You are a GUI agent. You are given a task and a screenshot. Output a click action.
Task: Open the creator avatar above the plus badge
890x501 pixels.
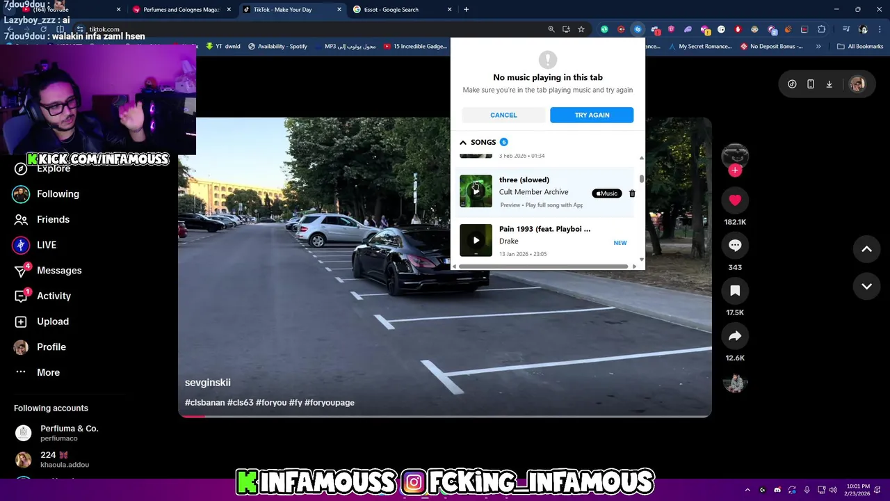click(x=735, y=154)
